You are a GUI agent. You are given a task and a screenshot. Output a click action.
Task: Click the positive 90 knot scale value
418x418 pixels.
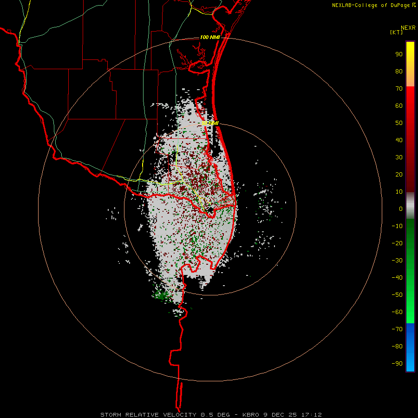click(399, 54)
